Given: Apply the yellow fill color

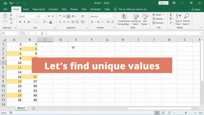Looking at the screenshot, I should click(x=44, y=22).
